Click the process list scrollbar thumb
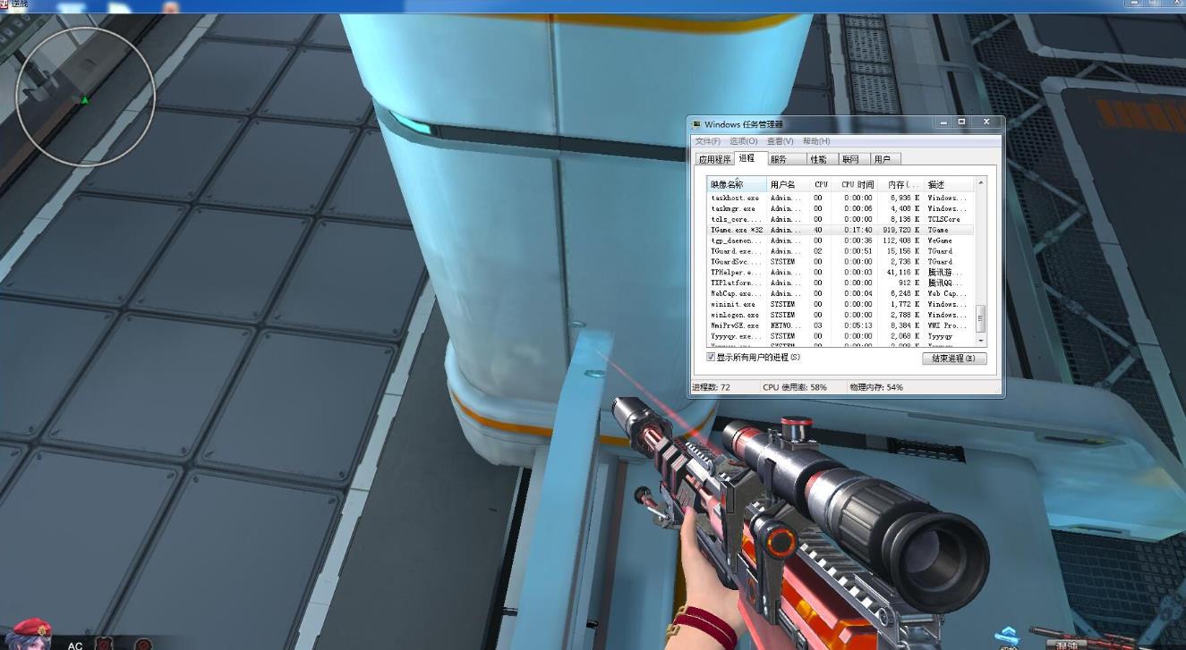The width and height of the screenshot is (1186, 650). 981,317
